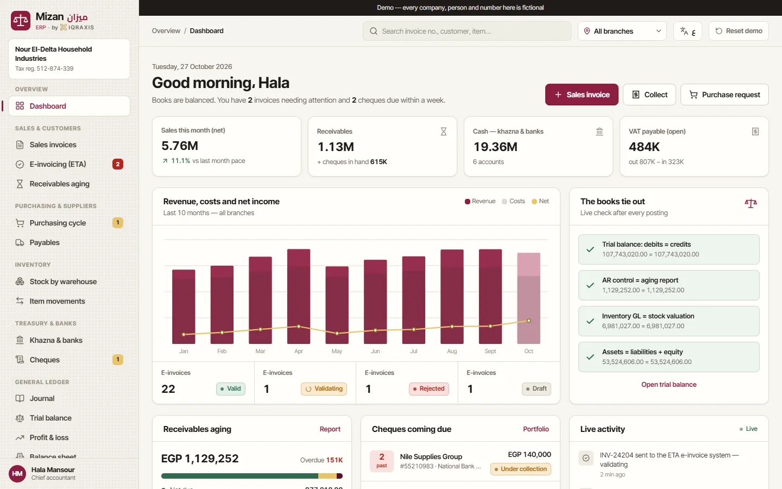Image resolution: width=782 pixels, height=489 pixels.
Task: Click the Journal book icon
Action: pyautogui.click(x=20, y=398)
